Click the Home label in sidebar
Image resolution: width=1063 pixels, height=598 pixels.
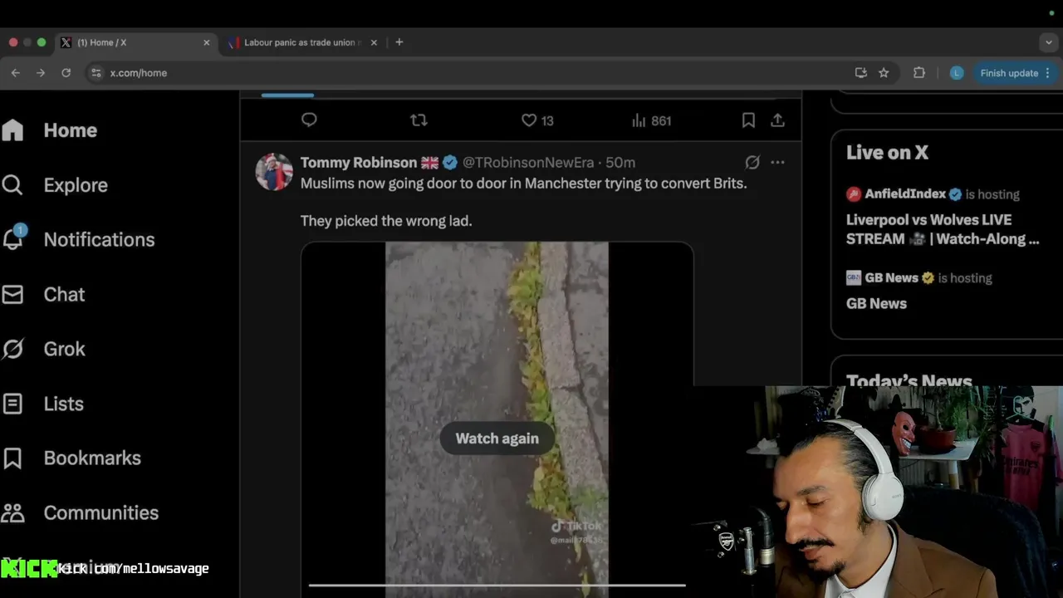[71, 130]
